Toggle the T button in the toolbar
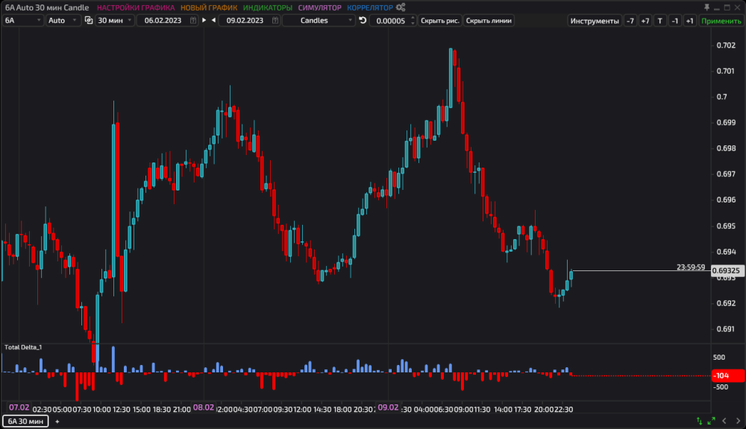This screenshot has width=746, height=429. pos(659,20)
